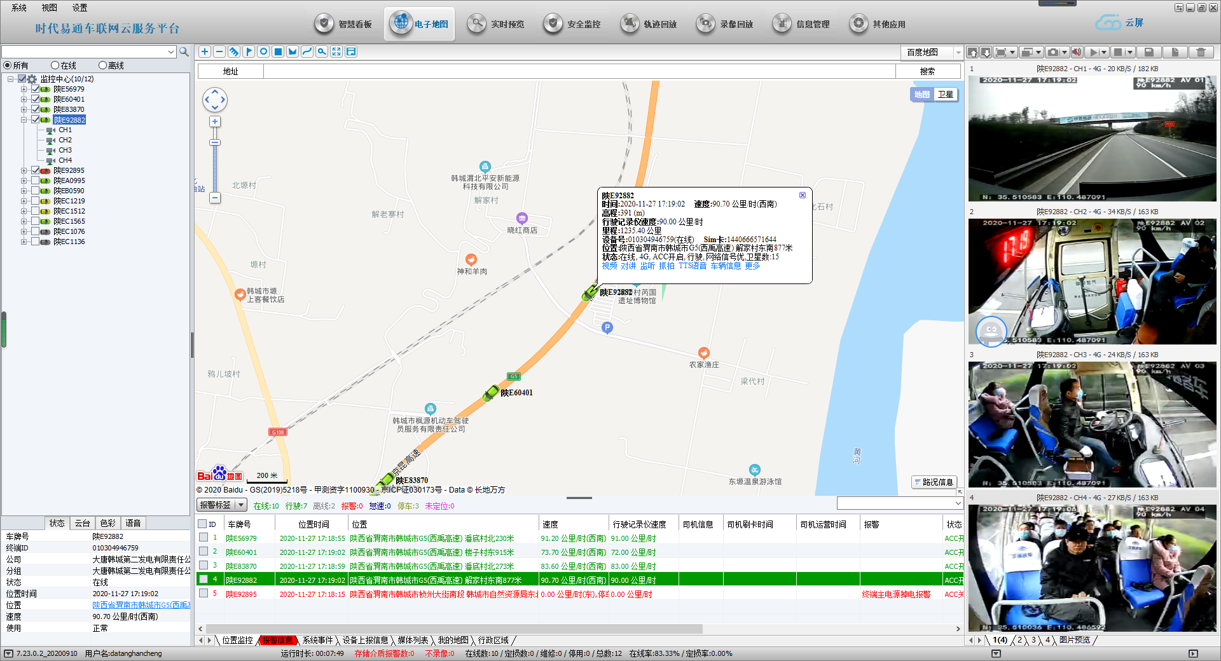
Task: Switch to the 智慧看板 module
Action: click(x=343, y=24)
